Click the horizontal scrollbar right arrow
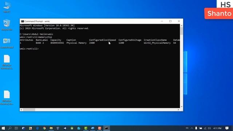The width and height of the screenshot is (233, 131). coord(178,110)
